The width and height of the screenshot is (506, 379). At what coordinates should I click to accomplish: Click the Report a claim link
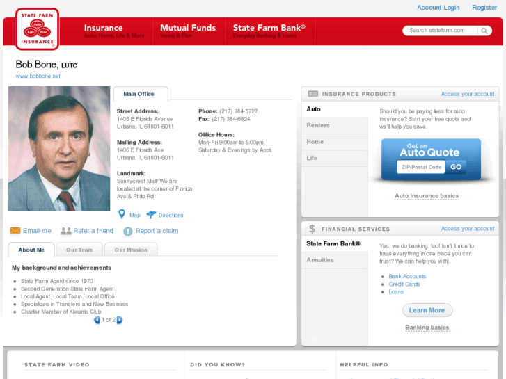click(x=157, y=231)
